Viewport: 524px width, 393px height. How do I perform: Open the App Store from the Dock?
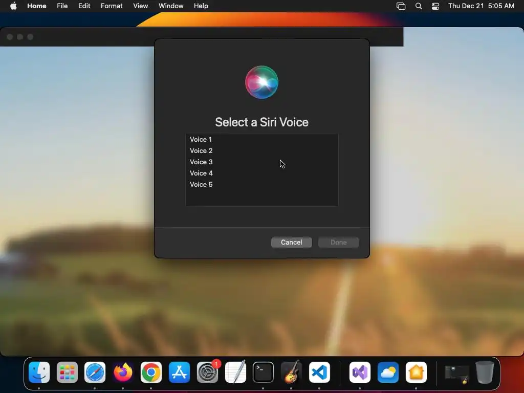[x=179, y=373]
